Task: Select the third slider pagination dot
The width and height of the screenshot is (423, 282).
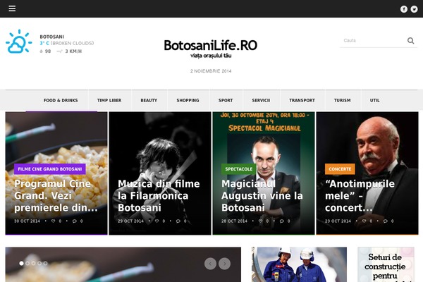Action: pyautogui.click(x=33, y=263)
